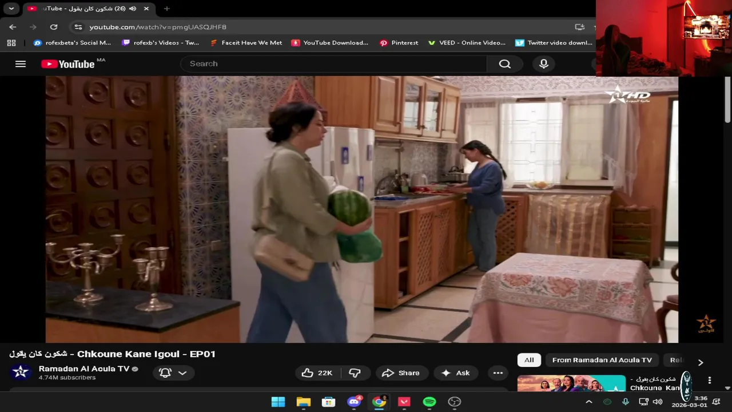732x412 pixels.
Task: Open Discord from the taskbar
Action: [x=354, y=402]
